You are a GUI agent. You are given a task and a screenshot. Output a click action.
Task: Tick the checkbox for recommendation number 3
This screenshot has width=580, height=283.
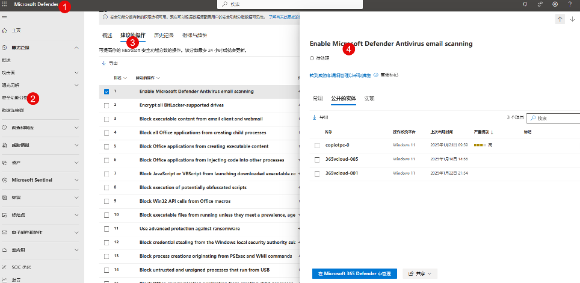click(x=106, y=119)
